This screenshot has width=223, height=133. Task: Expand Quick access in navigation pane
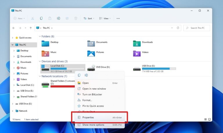coord(12,38)
